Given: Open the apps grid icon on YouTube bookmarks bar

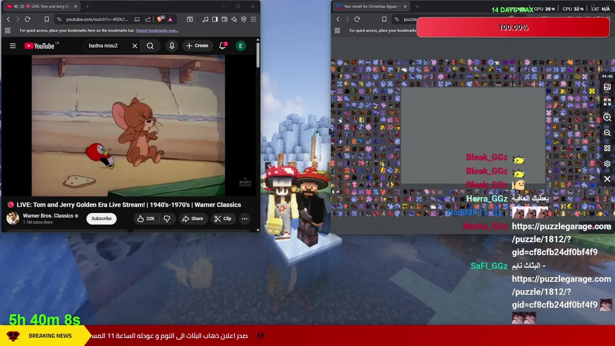Looking at the screenshot, I should (8, 30).
